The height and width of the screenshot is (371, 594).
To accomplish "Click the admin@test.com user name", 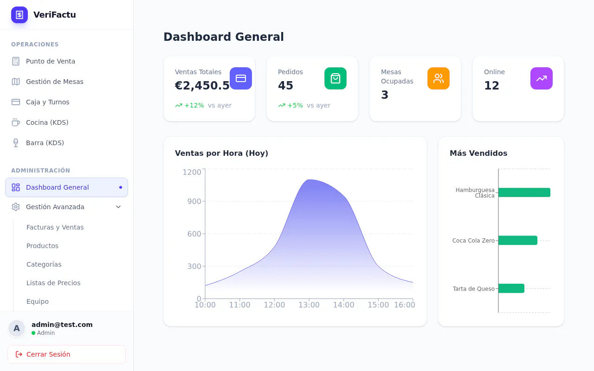I will coord(62,325).
